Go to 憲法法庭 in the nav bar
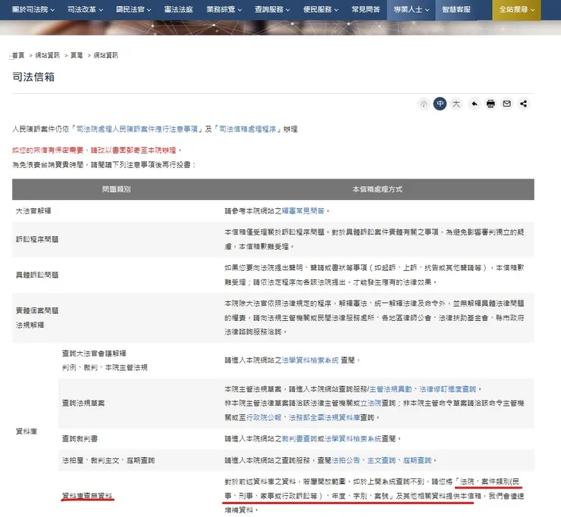This screenshot has height=517, width=561. 178,10
